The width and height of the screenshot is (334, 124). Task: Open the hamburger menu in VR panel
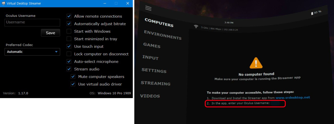tap(148, 8)
